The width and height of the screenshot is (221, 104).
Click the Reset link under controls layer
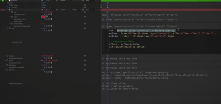coord(43,3)
